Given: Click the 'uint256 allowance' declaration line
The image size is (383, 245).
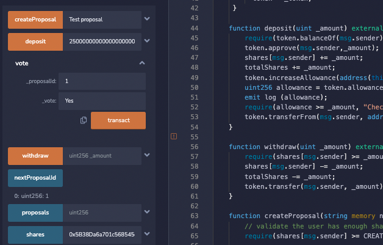Looking at the screenshot, I should 314,87.
